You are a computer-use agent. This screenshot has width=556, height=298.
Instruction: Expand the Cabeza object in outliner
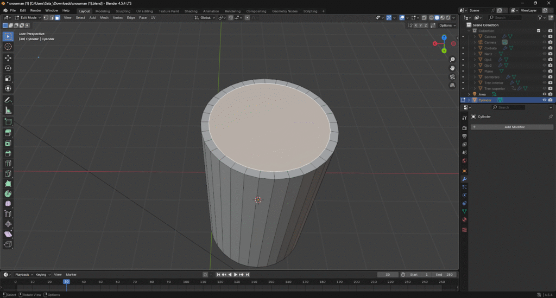point(475,37)
